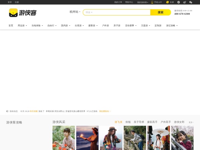This screenshot has width=200, height=150.
Task: Open the 手机APP phone icon link
Action: pyautogui.click(x=152, y=2)
